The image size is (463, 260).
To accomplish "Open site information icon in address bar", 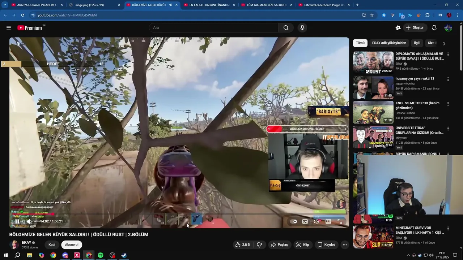I will point(33,15).
